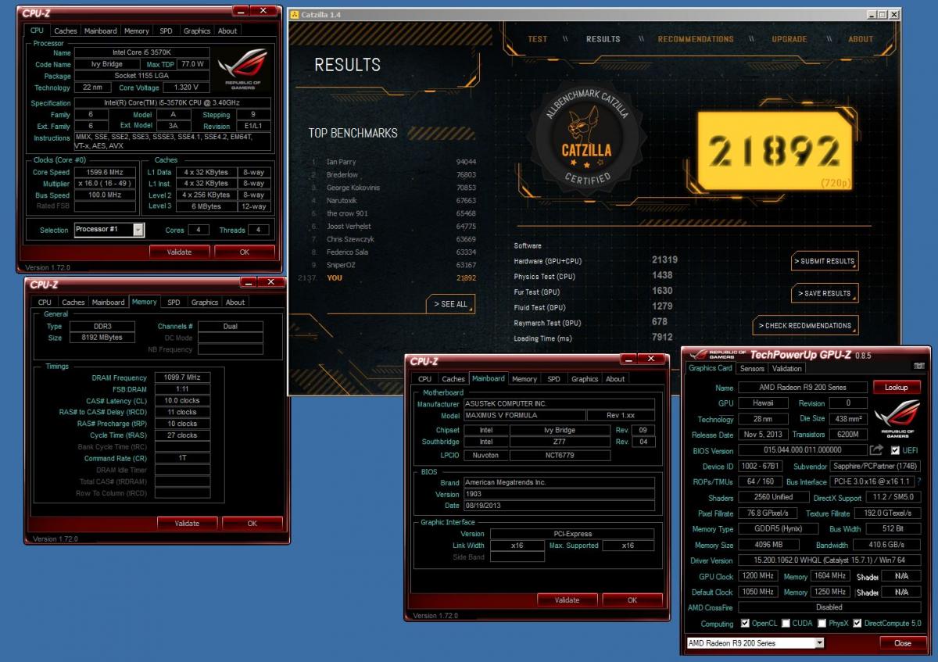Select the YOU row ranked 2137

(388, 278)
